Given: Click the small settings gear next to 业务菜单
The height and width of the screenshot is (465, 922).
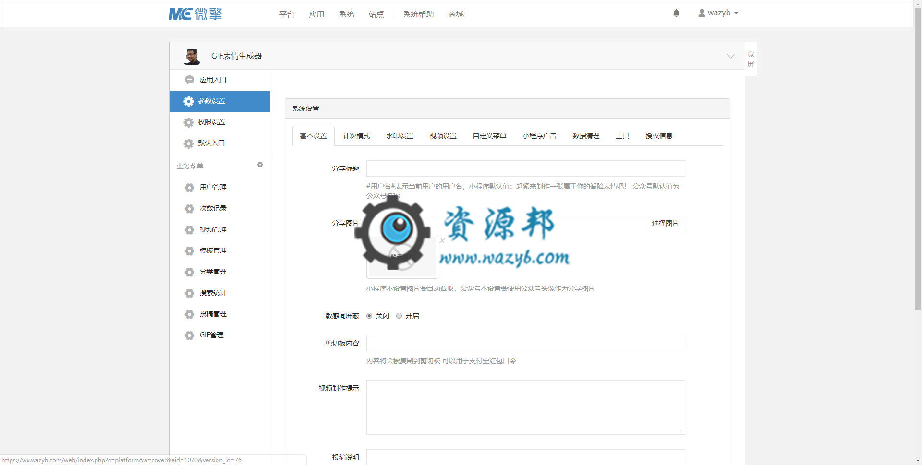Looking at the screenshot, I should coord(260,165).
